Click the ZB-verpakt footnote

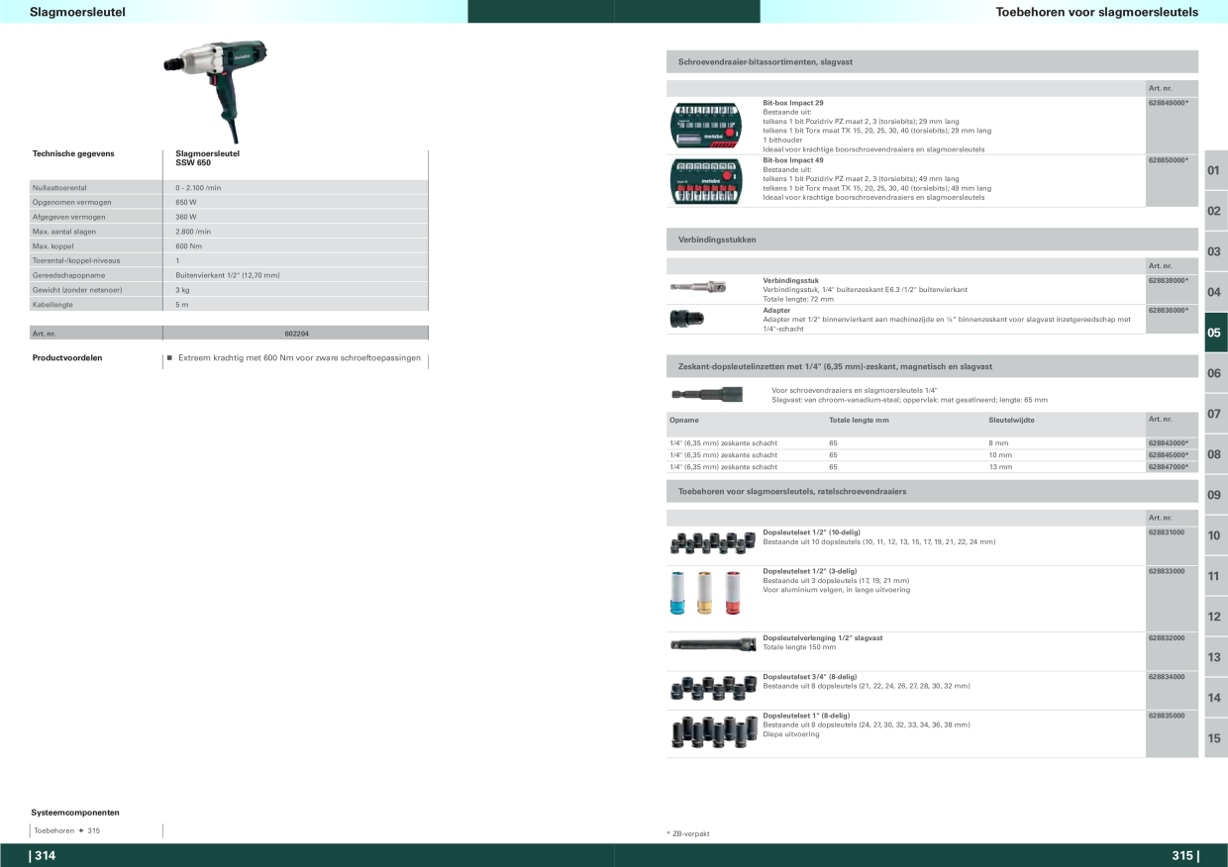(687, 833)
